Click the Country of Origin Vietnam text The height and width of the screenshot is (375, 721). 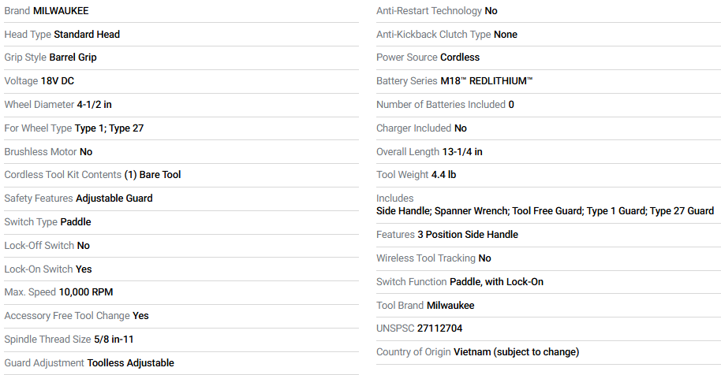[x=517, y=352]
